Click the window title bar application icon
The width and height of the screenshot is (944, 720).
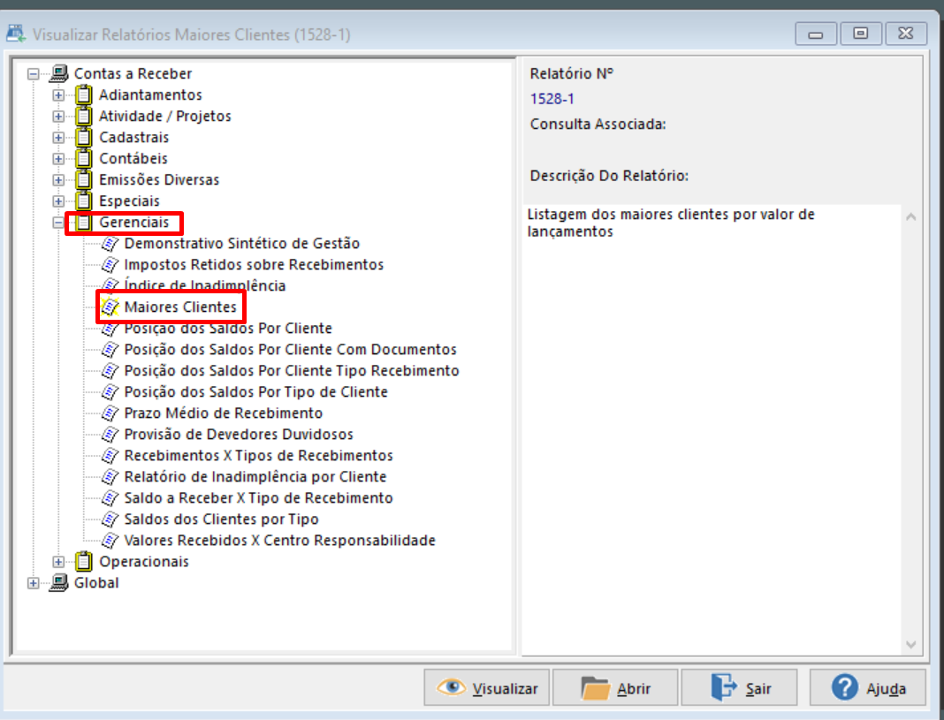pos(16,34)
